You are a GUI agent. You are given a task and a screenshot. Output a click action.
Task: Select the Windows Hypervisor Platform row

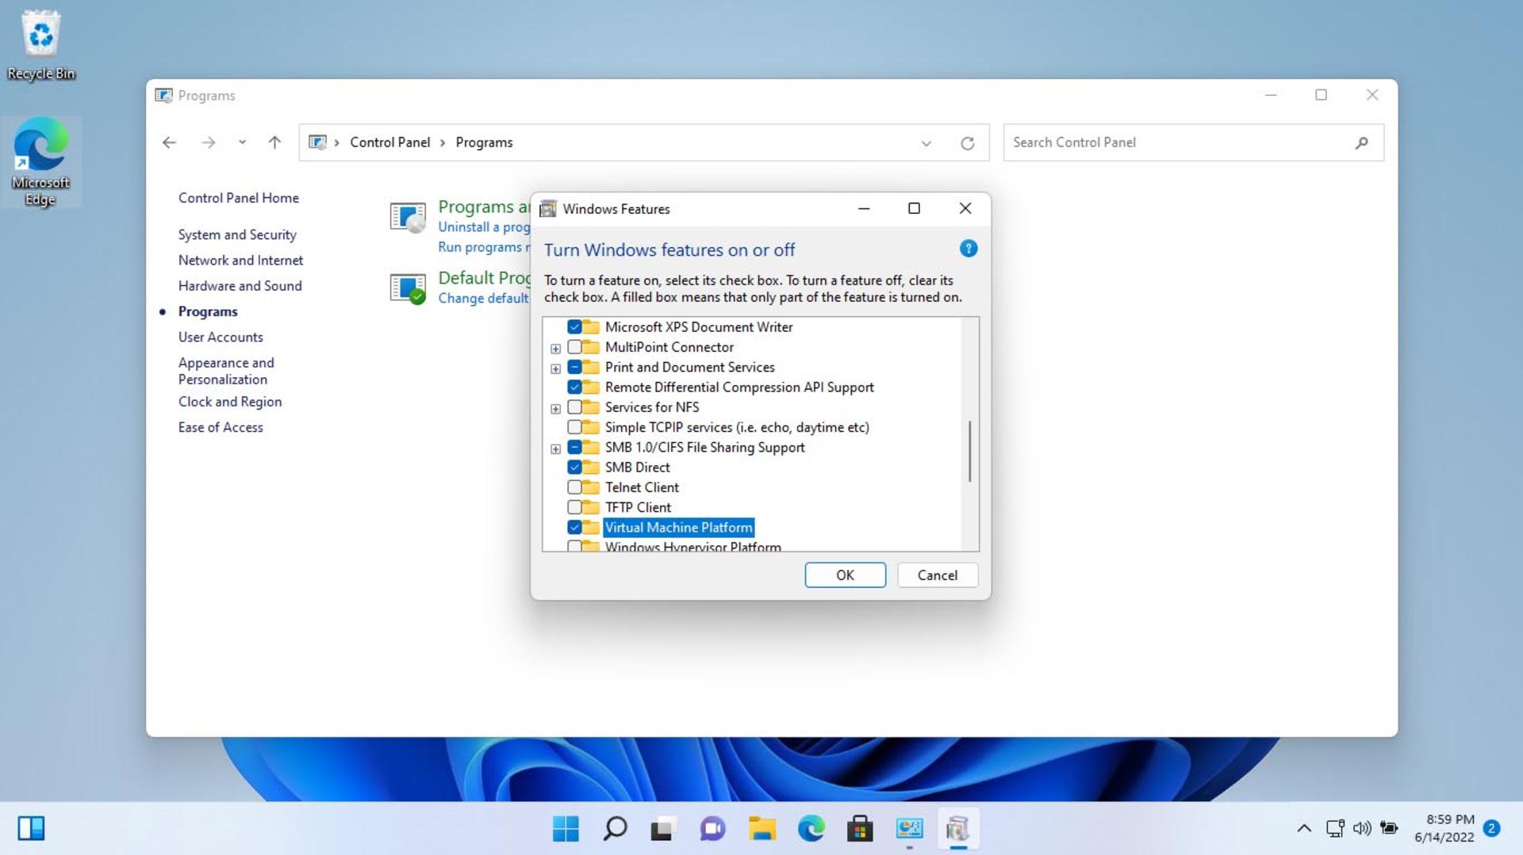click(x=692, y=546)
